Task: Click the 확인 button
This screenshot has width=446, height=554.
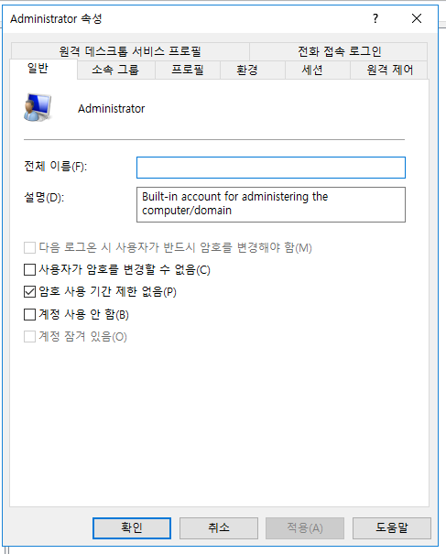Action: 132,528
